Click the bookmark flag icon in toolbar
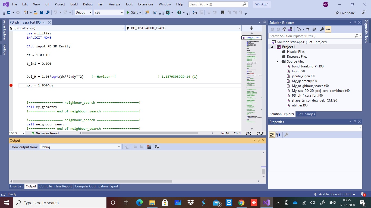Image resolution: width=371 pixels, height=208 pixels. pos(223,12)
